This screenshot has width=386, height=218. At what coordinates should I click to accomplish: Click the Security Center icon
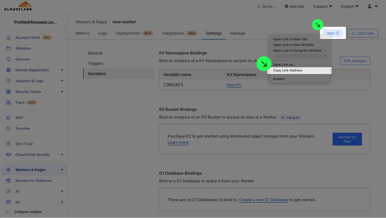9,92
